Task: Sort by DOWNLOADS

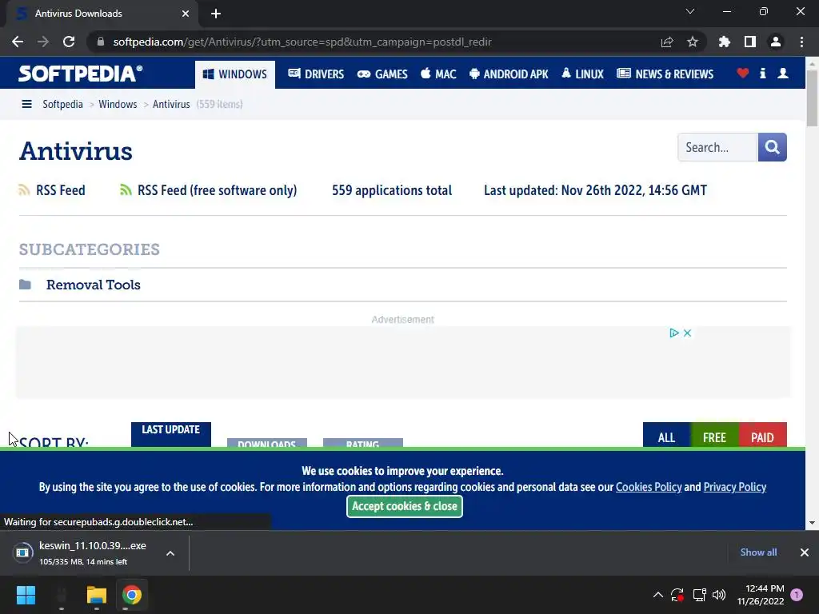Action: 267,443
